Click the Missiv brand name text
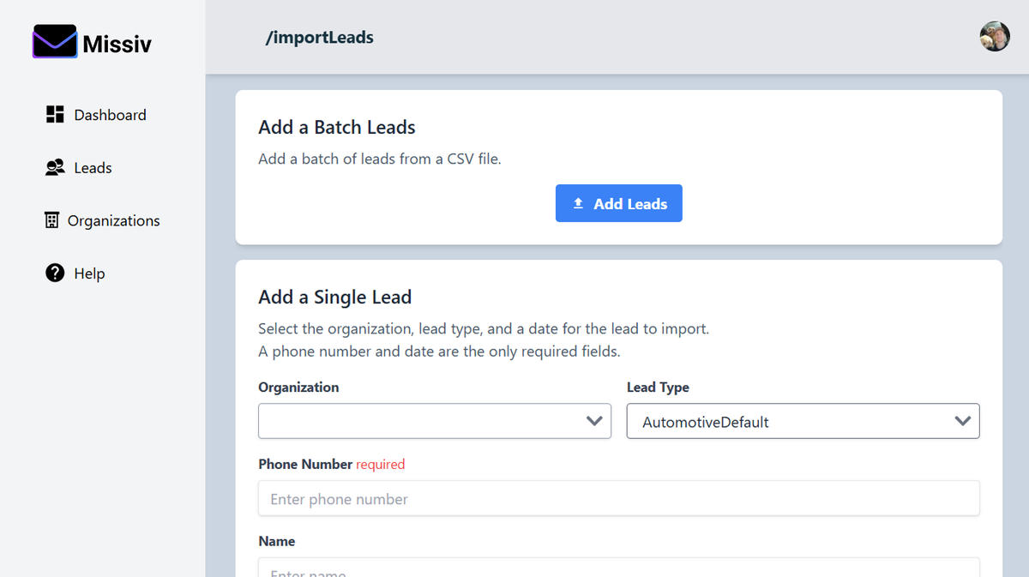This screenshot has width=1029, height=577. tap(117, 44)
